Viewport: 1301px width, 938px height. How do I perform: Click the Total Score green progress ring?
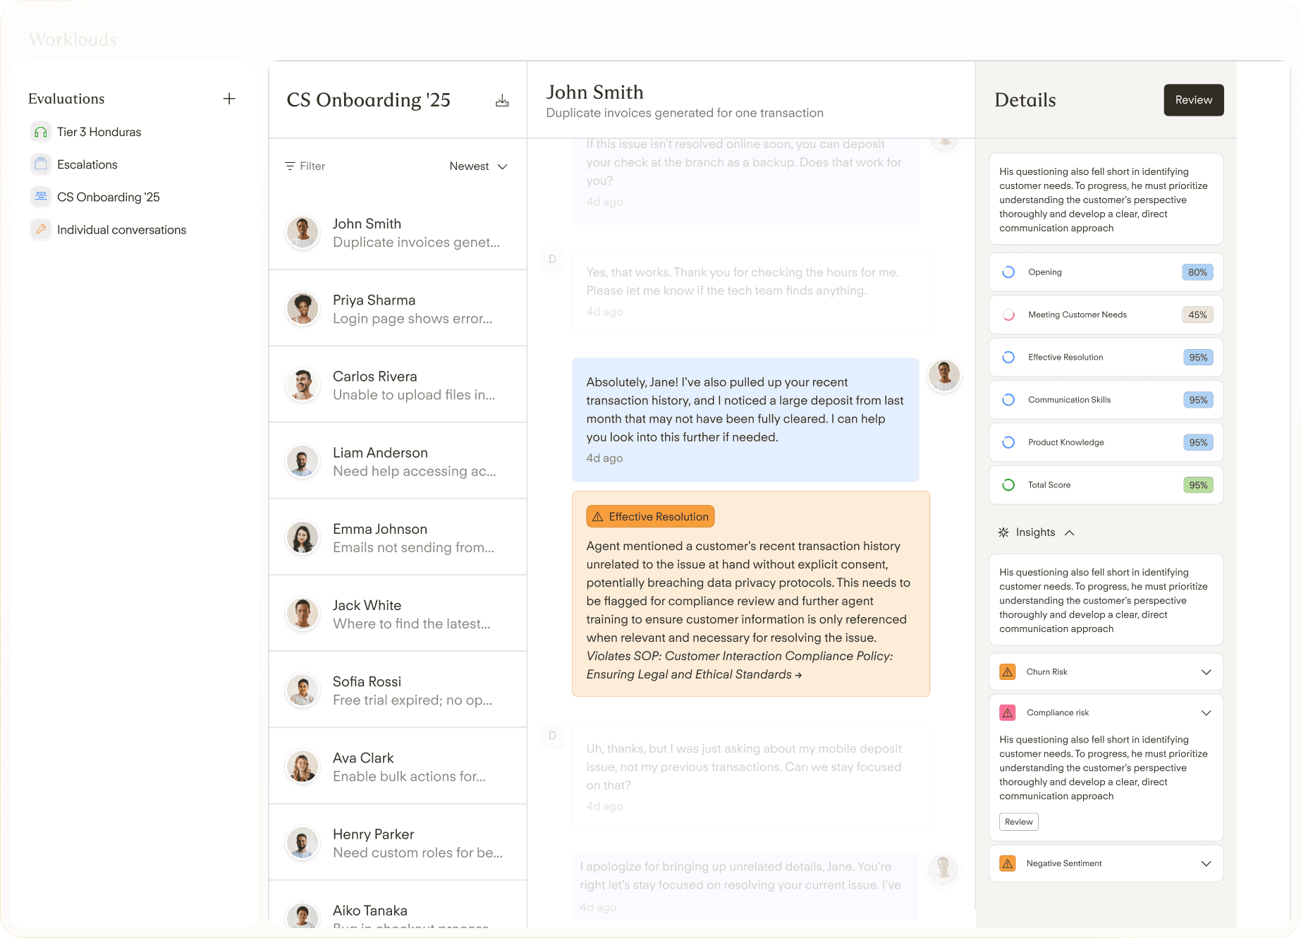[x=1008, y=485]
